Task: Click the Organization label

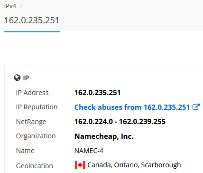Action: [x=36, y=136]
